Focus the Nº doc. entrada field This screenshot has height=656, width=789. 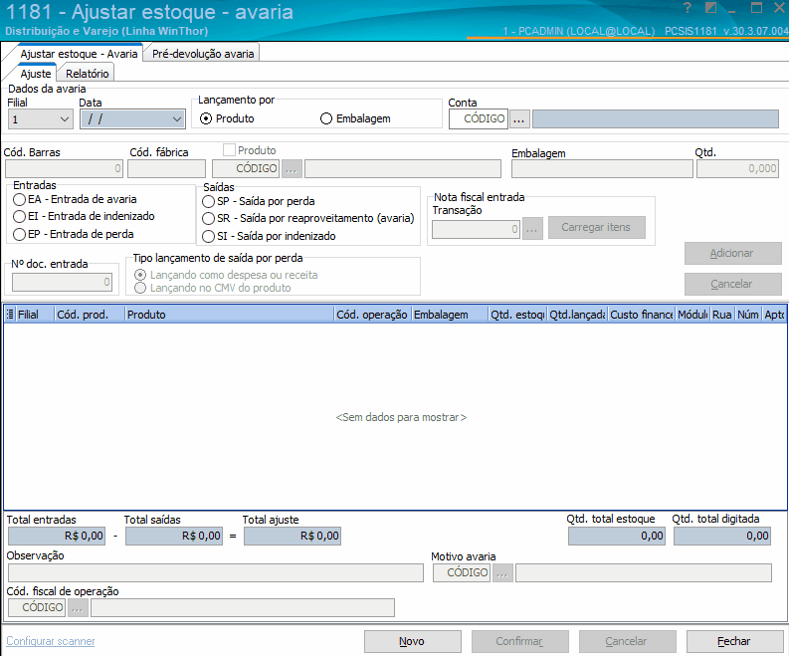click(x=62, y=282)
